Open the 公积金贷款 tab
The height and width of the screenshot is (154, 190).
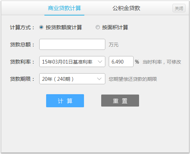tap(126, 8)
